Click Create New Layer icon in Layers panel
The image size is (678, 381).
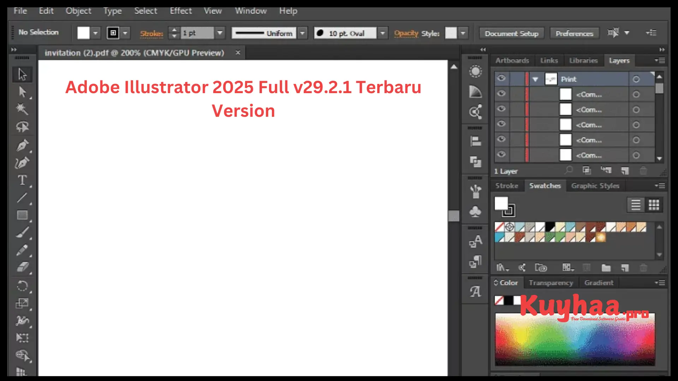click(625, 171)
